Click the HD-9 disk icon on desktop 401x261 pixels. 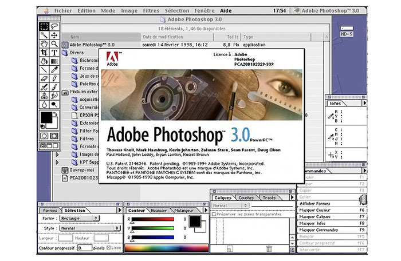(x=347, y=31)
